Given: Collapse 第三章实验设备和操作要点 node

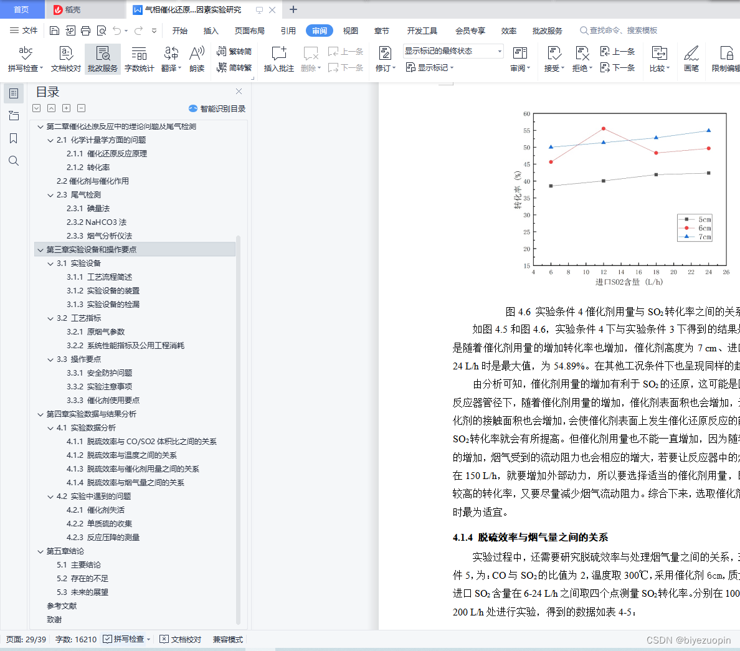Looking at the screenshot, I should (x=40, y=250).
